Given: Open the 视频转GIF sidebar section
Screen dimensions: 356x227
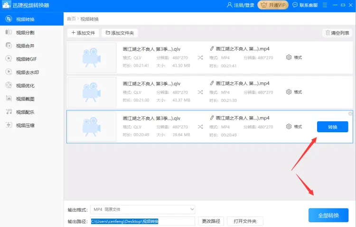Looking at the screenshot, I should [31, 59].
